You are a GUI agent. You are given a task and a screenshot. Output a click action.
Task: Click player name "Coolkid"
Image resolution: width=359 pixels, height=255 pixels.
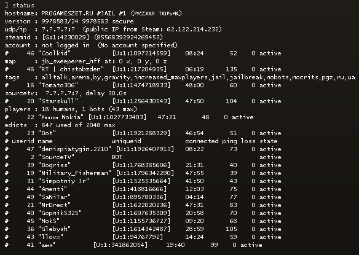54,53
